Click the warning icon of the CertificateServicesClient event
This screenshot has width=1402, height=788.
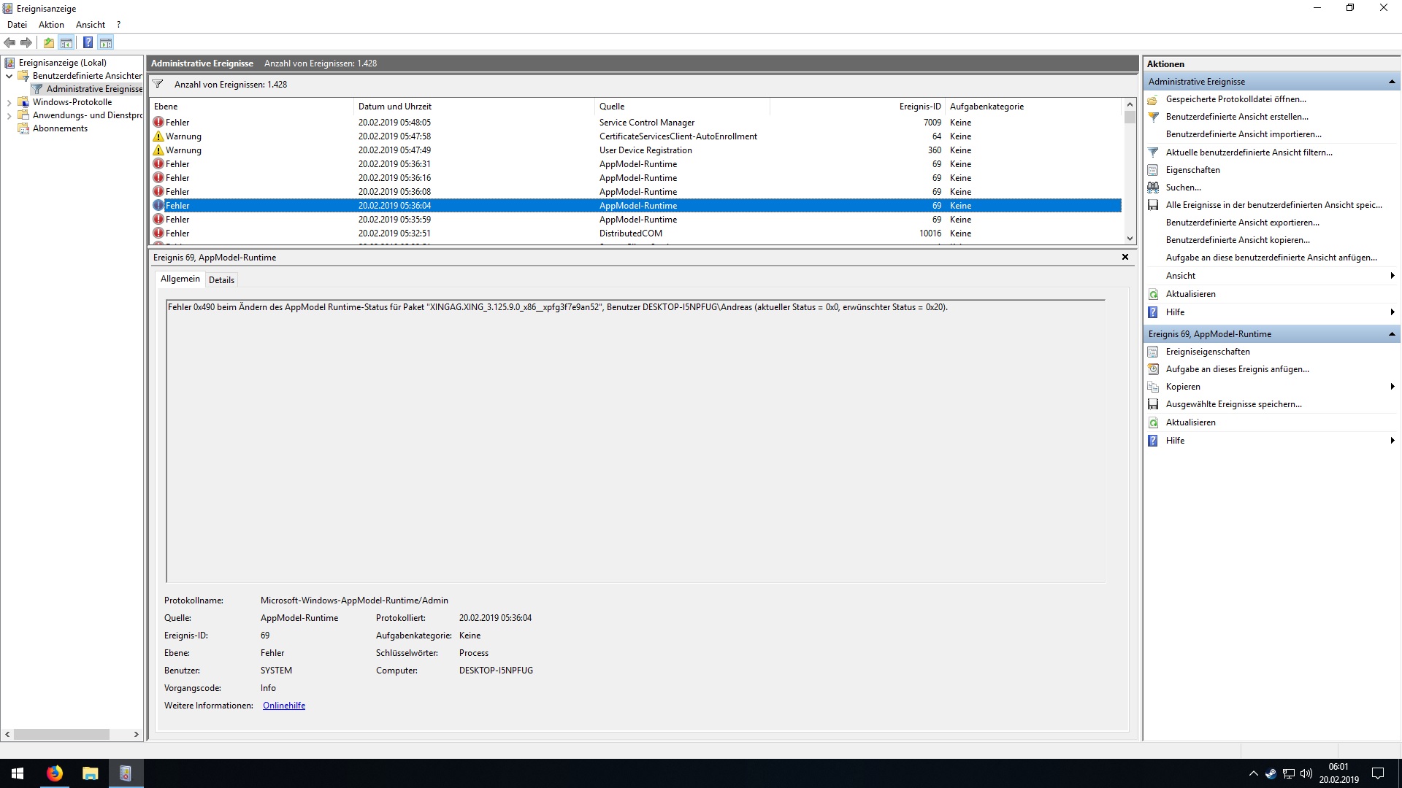tap(158, 136)
